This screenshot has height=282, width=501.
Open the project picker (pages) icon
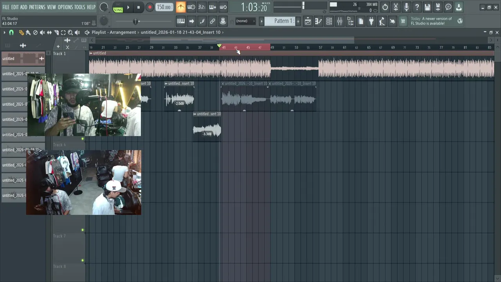point(361,21)
